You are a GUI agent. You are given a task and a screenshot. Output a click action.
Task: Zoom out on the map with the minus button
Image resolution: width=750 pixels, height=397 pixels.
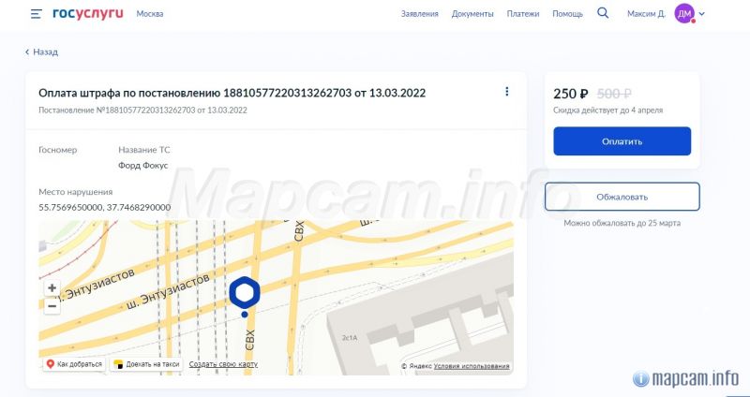point(52,306)
